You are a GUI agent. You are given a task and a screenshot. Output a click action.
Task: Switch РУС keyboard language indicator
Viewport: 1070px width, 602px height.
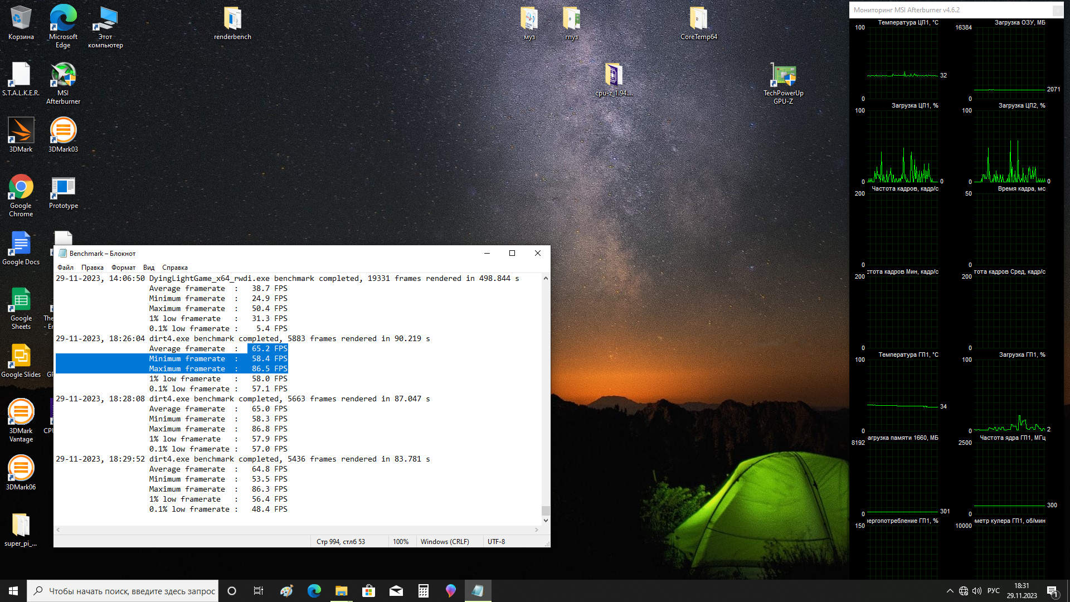pos(993,591)
